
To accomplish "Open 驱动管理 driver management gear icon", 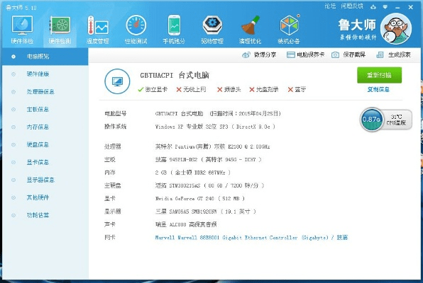I will pyautogui.click(x=212, y=25).
